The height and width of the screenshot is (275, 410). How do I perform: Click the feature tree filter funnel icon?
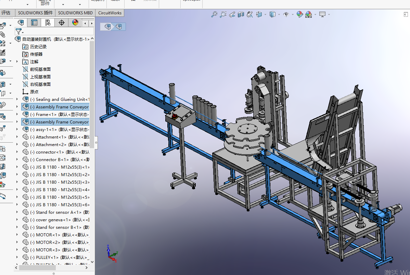click(18, 31)
